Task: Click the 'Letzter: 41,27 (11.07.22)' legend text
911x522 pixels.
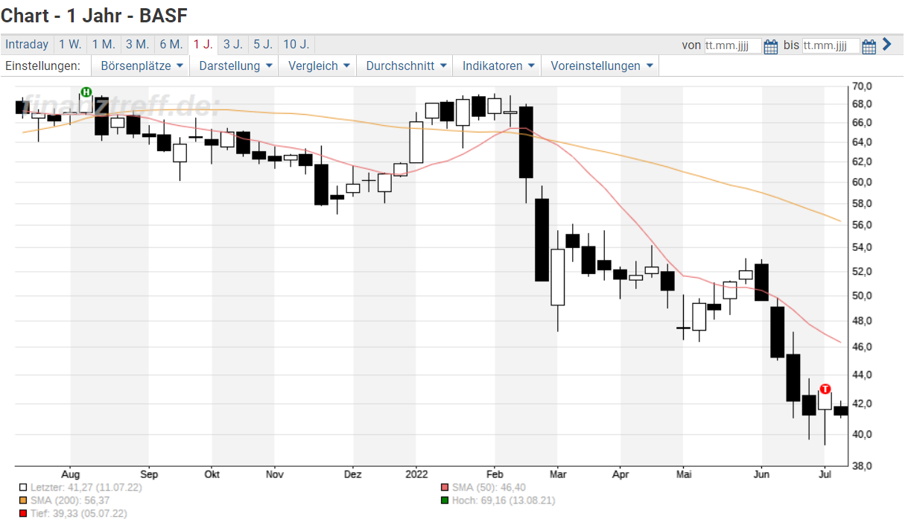Action: click(x=86, y=488)
